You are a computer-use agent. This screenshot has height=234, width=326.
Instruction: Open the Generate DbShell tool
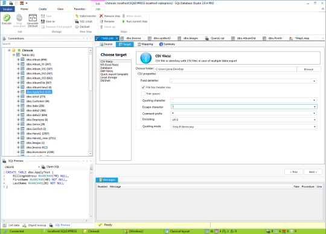pyautogui.click(x=33, y=21)
